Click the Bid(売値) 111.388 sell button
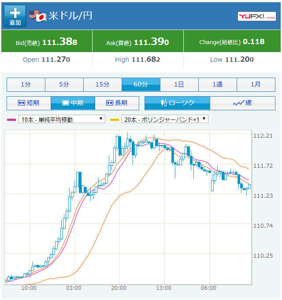The height and width of the screenshot is (300, 282). 47,42
